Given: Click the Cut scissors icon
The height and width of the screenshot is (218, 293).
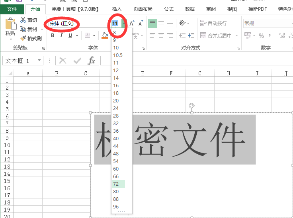Looking at the screenshot, I should pos(23,20).
